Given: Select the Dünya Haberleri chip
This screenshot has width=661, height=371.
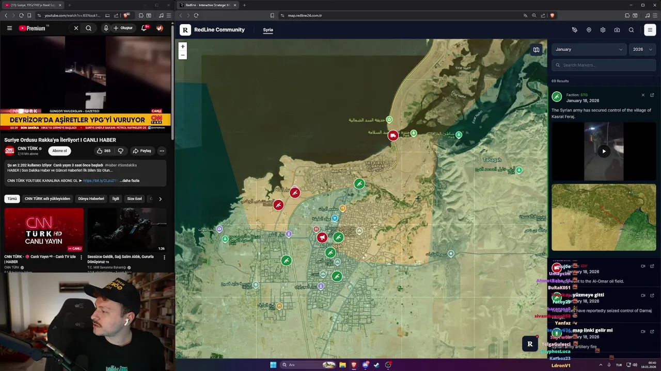Looking at the screenshot, I should (x=91, y=198).
